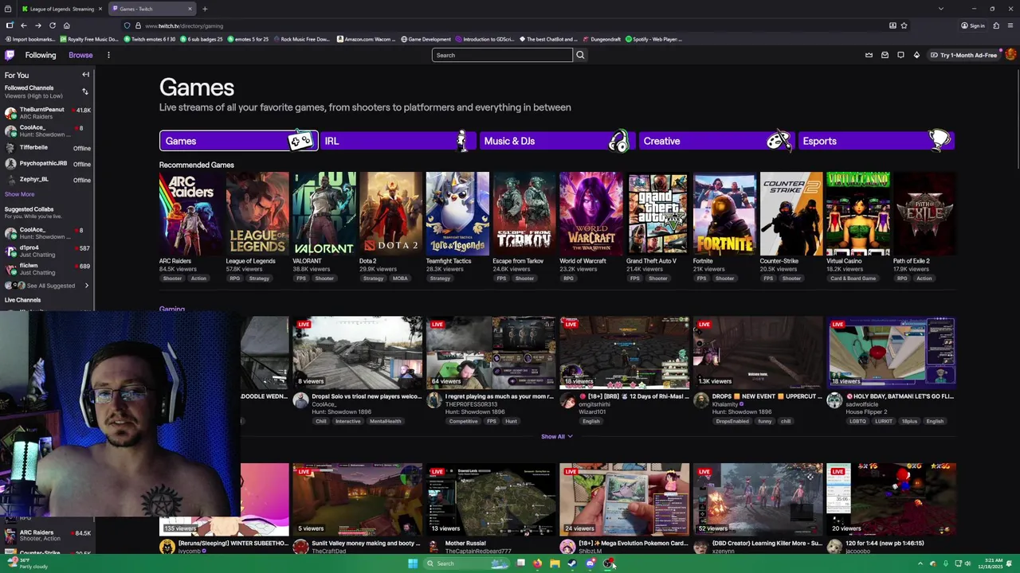
Task: Open the user profile avatar menu
Action: pyautogui.click(x=1010, y=55)
